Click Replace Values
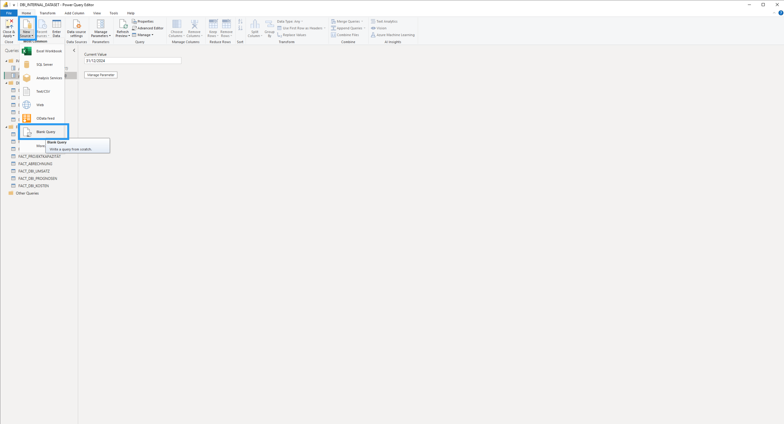 point(292,35)
